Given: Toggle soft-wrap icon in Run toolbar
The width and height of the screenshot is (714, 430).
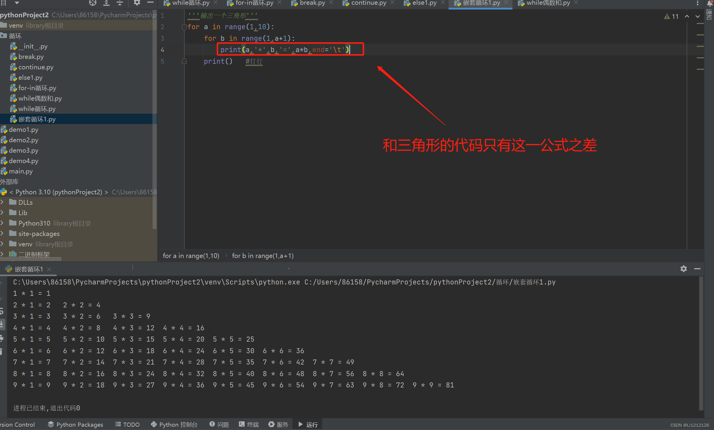Looking at the screenshot, I should 1,311.
